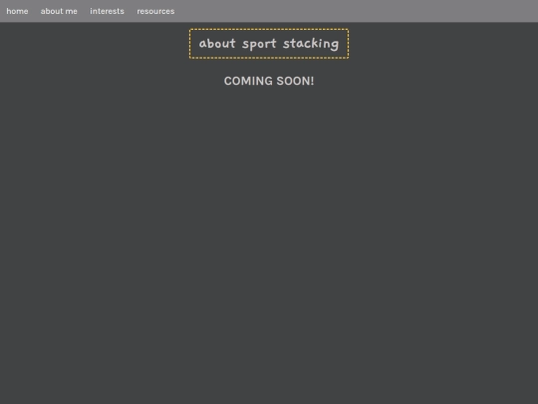538x404 pixels.
Task: Open the about me page
Action: click(59, 11)
